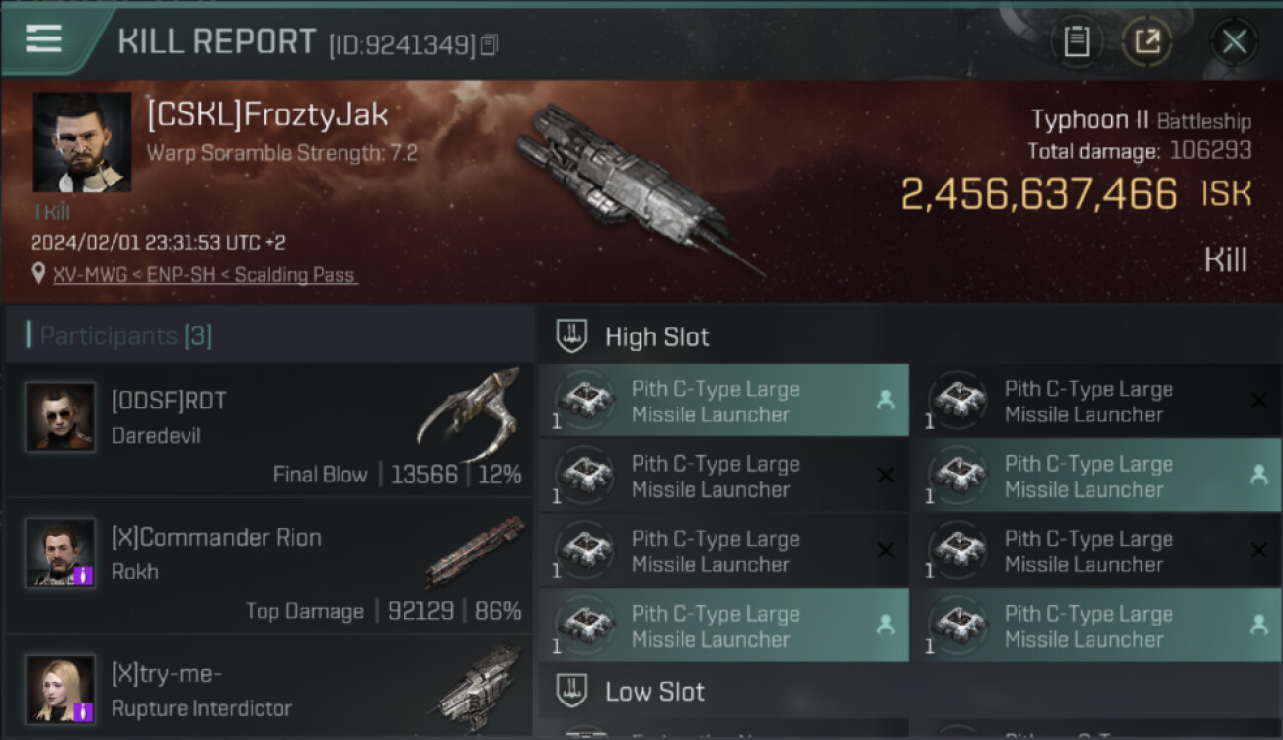
Task: Copy the kill report ID
Action: pyautogui.click(x=491, y=44)
